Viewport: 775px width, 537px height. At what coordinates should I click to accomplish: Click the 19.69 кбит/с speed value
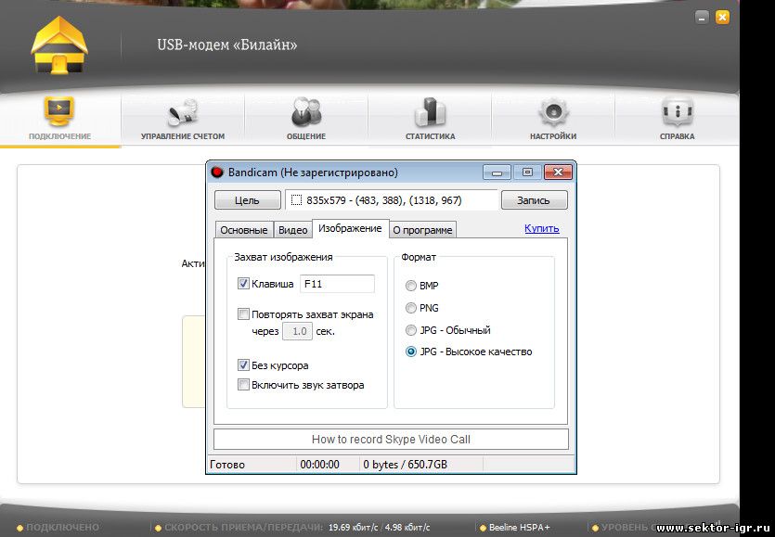click(354, 528)
